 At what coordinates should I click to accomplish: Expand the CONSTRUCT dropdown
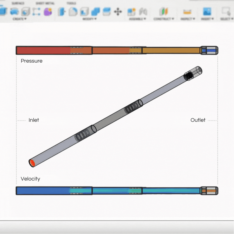pos(164,19)
